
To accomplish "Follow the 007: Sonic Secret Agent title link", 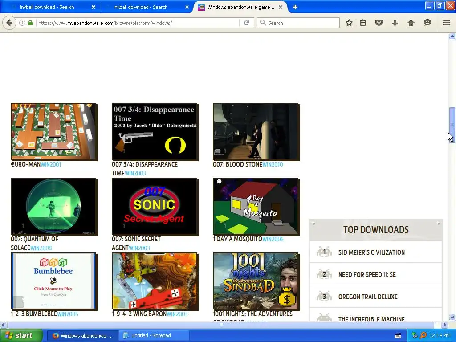I will tap(136, 244).
